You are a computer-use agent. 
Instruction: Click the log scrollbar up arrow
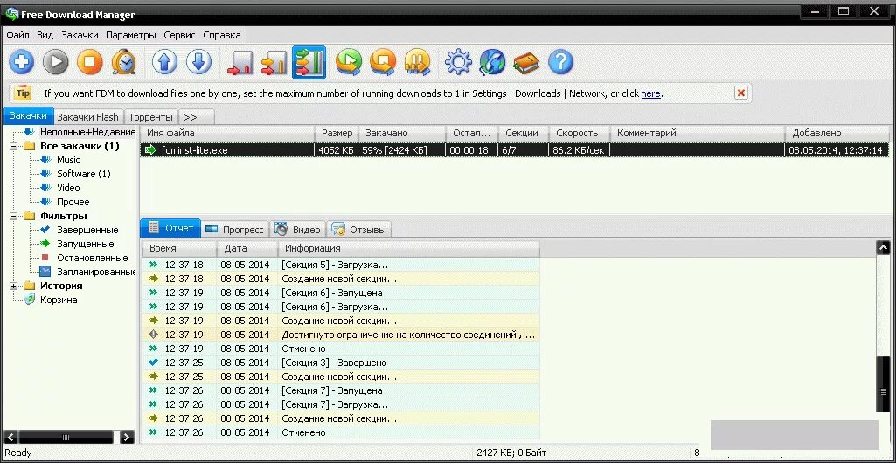883,248
